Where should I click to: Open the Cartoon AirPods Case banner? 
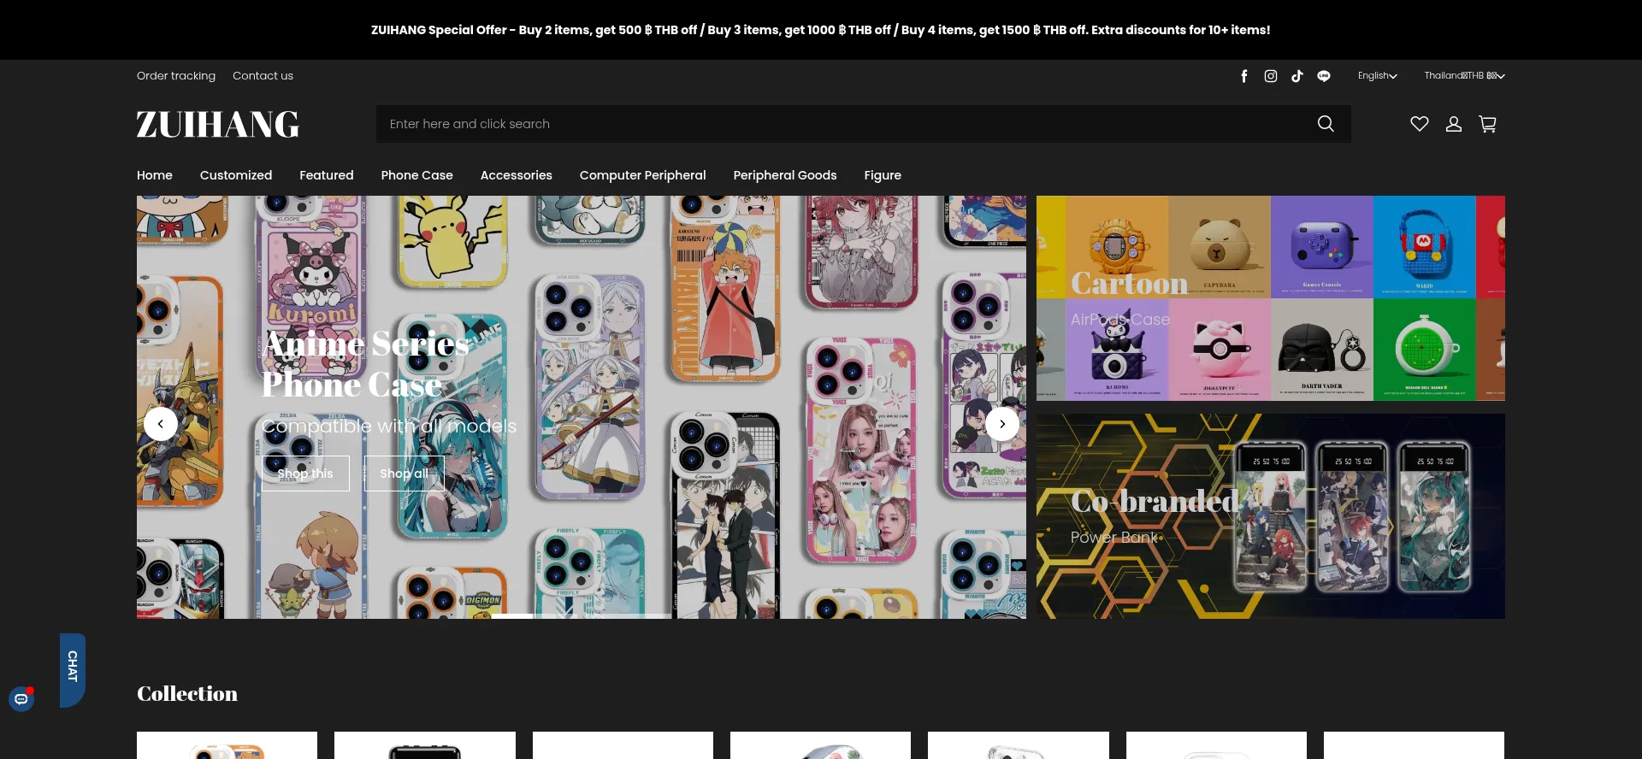pyautogui.click(x=1271, y=298)
